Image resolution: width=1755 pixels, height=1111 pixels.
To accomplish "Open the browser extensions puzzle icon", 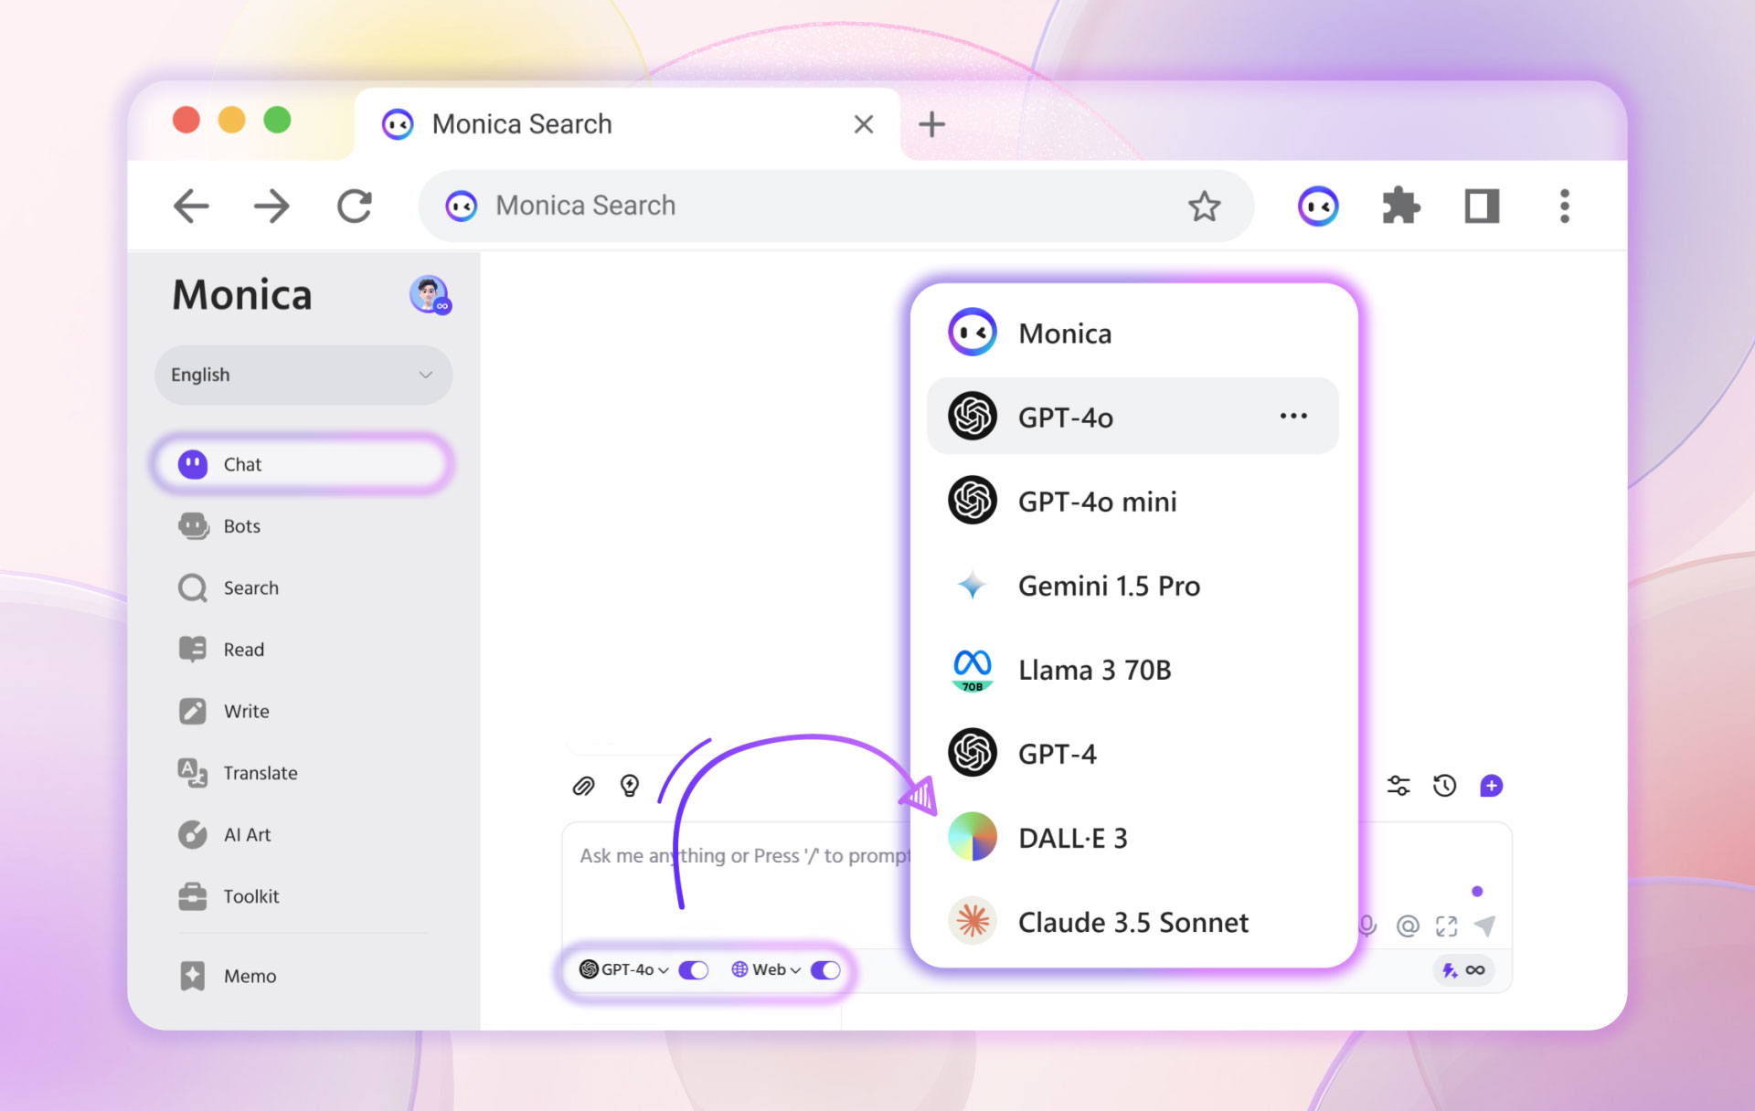I will 1400,206.
